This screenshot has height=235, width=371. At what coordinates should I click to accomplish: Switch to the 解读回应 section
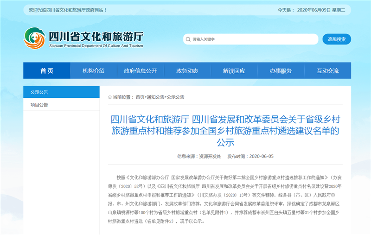tap(234, 71)
